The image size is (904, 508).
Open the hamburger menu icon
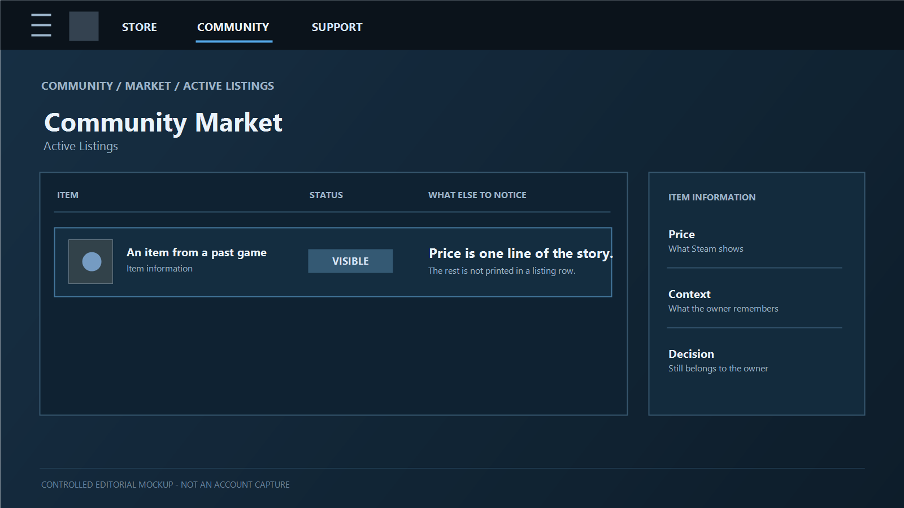(x=41, y=25)
